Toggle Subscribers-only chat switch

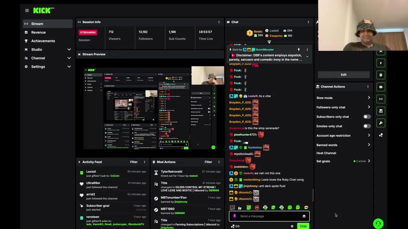click(x=367, y=117)
